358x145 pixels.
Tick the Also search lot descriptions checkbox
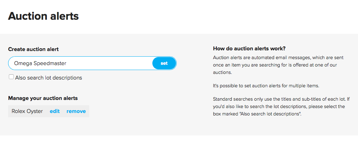point(11,77)
